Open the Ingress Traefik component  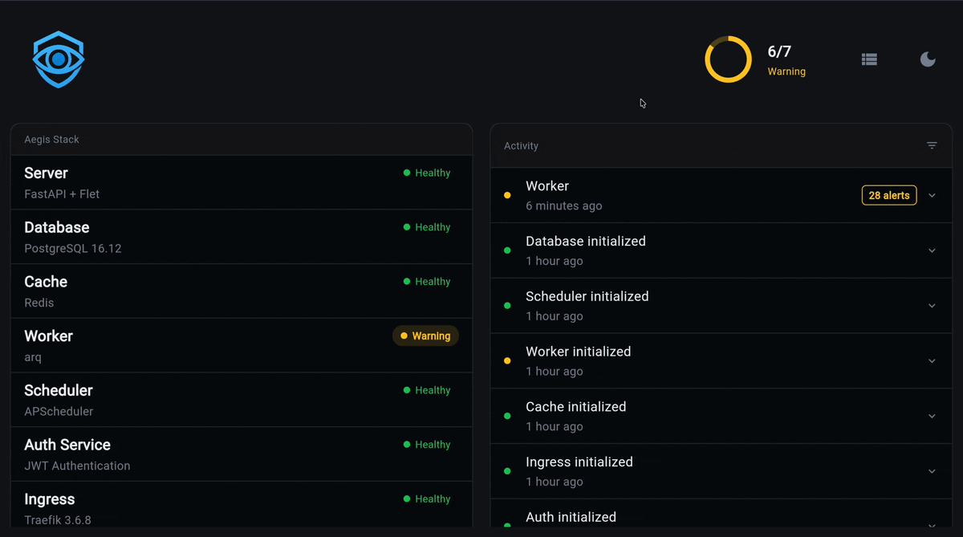(x=241, y=508)
